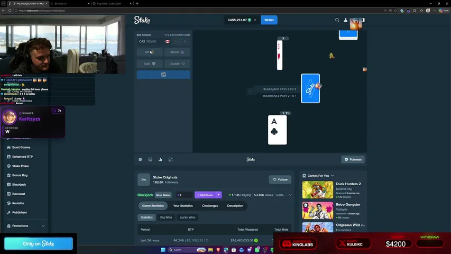Screen dimensions: 451x254
Task: Click the Stake Originals provider logo
Action: [143, 179]
